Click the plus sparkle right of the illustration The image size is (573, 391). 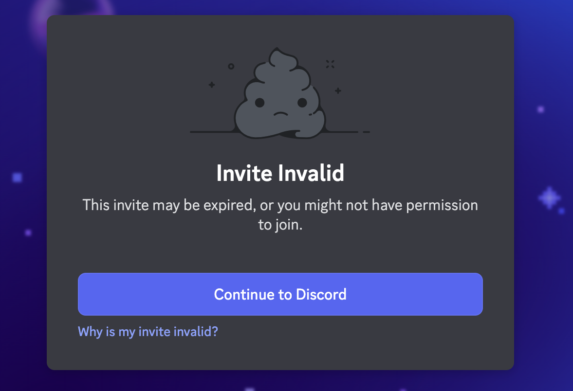(x=338, y=90)
